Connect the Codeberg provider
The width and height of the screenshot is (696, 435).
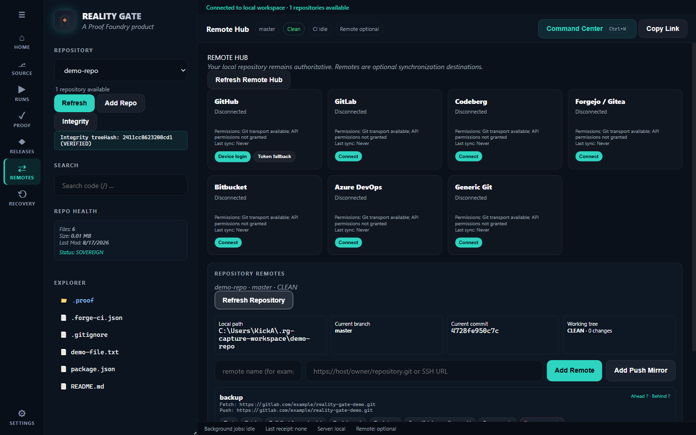[x=468, y=157]
